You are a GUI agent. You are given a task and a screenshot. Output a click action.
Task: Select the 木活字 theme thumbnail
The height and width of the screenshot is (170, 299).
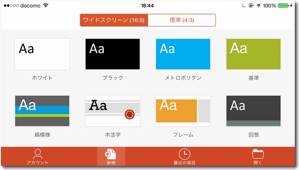pos(113,111)
